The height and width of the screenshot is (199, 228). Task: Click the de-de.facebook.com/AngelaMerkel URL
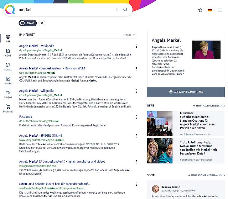39,121
